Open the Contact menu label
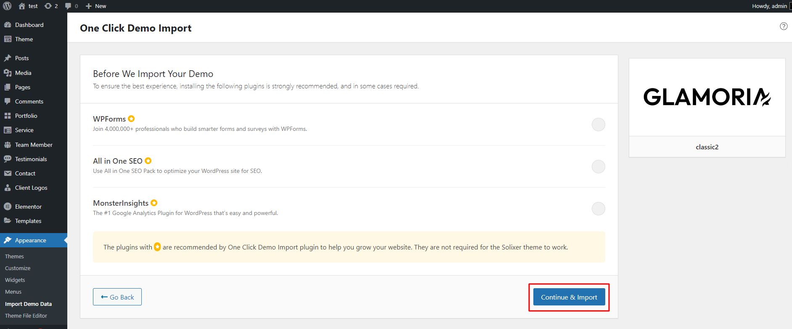 tap(25, 173)
